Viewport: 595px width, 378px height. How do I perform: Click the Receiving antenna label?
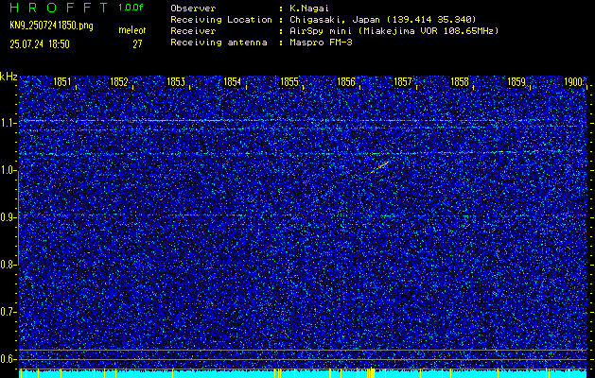(x=219, y=43)
